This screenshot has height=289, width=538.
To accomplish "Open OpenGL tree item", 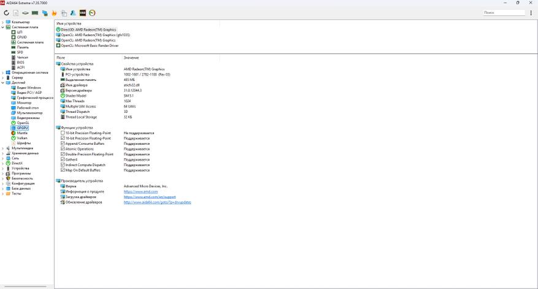I will click(23, 123).
